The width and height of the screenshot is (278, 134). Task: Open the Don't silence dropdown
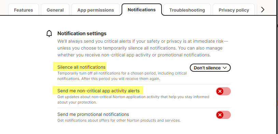(210, 68)
